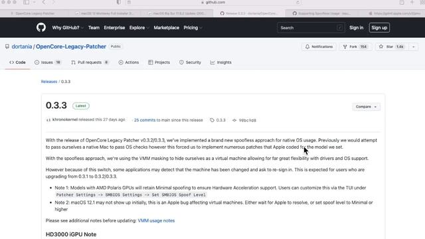This screenshot has height=239, width=425.
Task: Click the HD3000 iGPU Note heading
Action: tap(71, 234)
